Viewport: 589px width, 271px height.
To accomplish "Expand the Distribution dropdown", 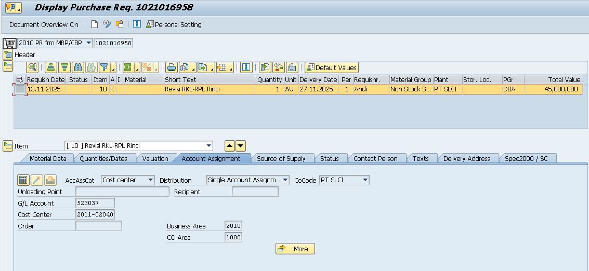I will (x=285, y=180).
